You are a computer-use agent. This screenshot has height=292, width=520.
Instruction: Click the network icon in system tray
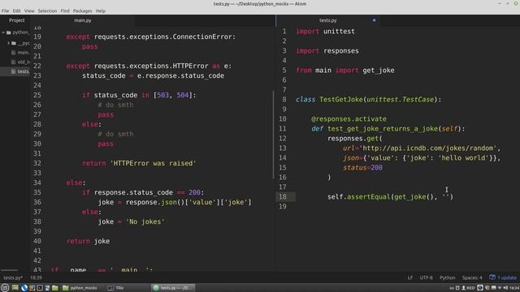pyautogui.click(x=500, y=288)
